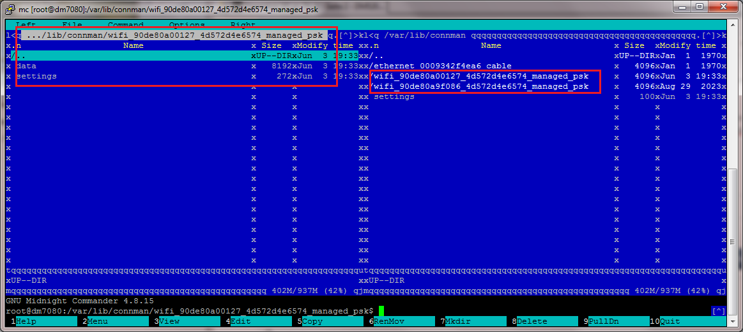
Task: Select wifi_90de80a9f086 folder in right panel
Action: click(481, 86)
